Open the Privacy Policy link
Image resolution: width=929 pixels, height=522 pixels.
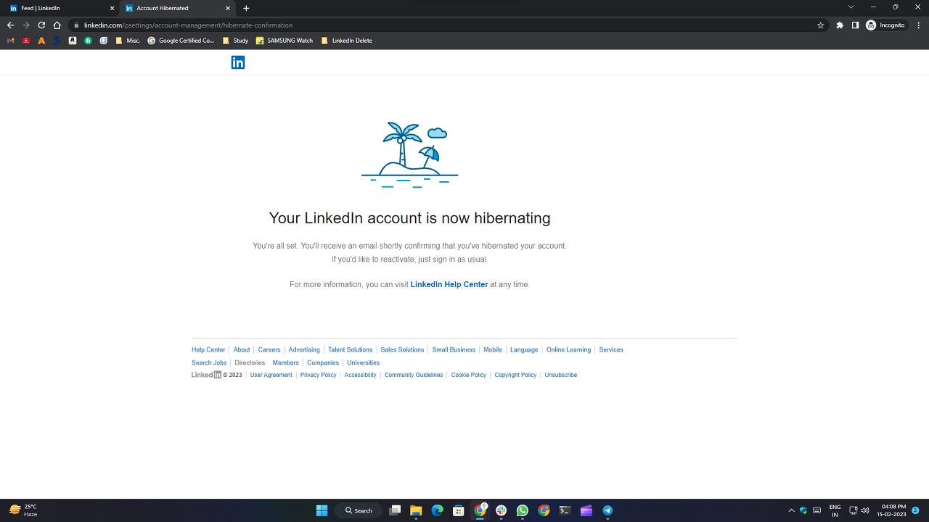(319, 375)
